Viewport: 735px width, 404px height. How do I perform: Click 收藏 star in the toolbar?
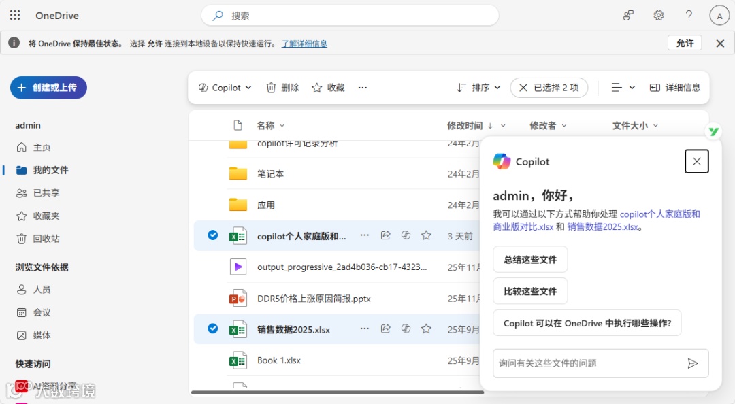tap(328, 88)
